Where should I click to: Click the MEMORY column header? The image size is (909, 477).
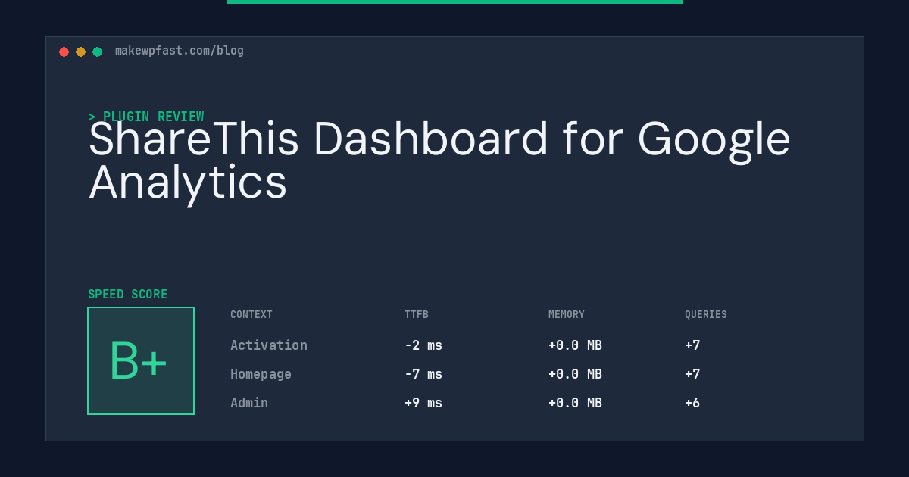click(567, 314)
